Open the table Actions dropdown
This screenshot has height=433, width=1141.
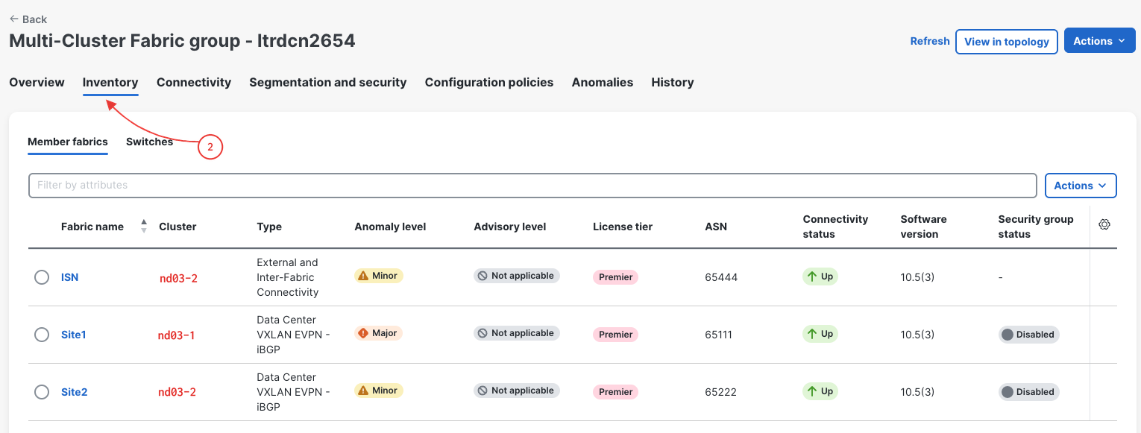click(x=1081, y=186)
